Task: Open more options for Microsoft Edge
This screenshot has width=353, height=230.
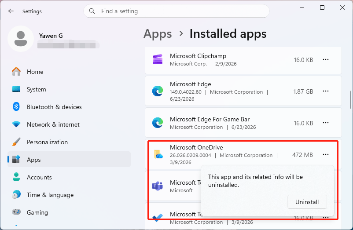Action: pos(326,91)
